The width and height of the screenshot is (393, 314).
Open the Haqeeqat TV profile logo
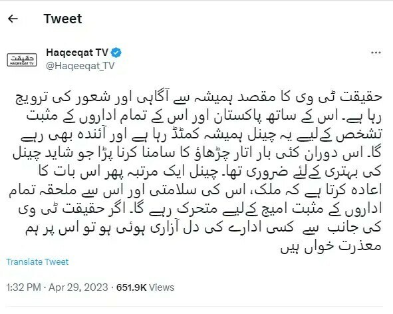22,60
